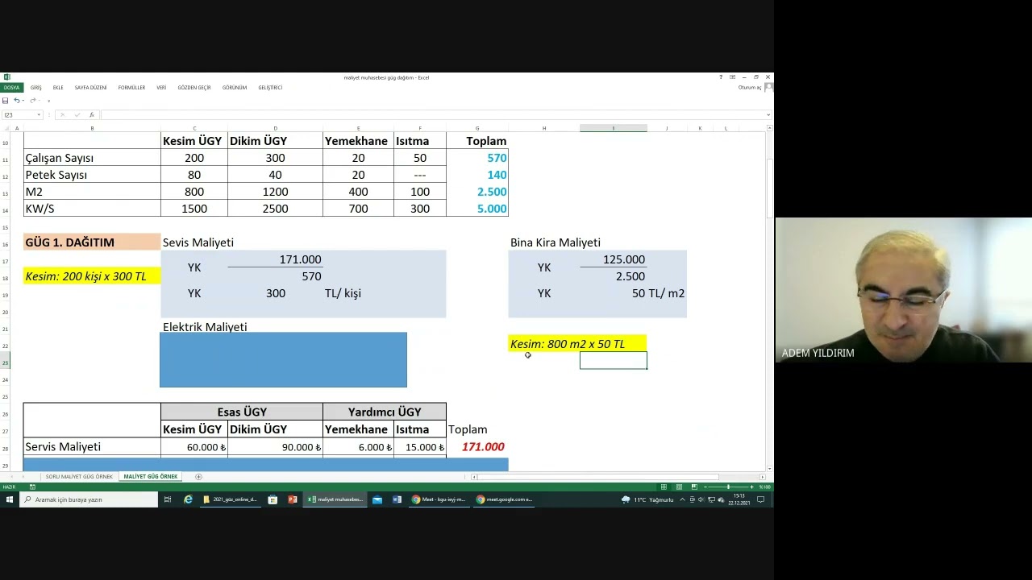Image resolution: width=1032 pixels, height=580 pixels.
Task: Open PowerPoint from the taskbar
Action: 293,499
